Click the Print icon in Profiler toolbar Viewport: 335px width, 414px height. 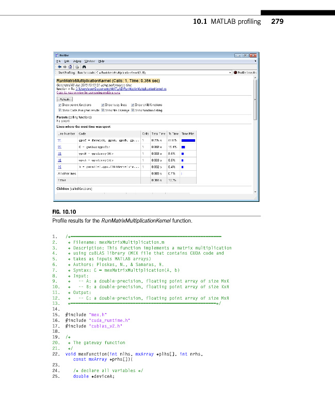[x=76, y=67]
